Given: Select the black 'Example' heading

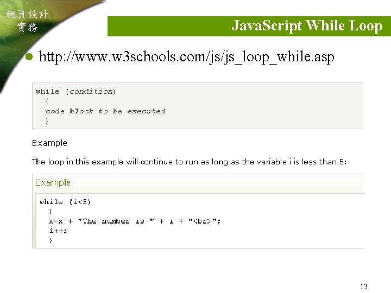Looking at the screenshot, I should [49, 143].
